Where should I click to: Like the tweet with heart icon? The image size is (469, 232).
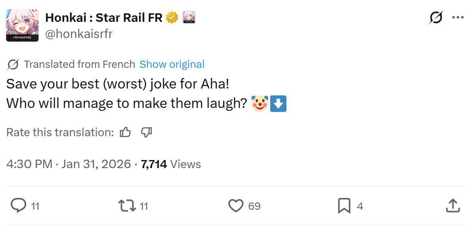click(236, 206)
